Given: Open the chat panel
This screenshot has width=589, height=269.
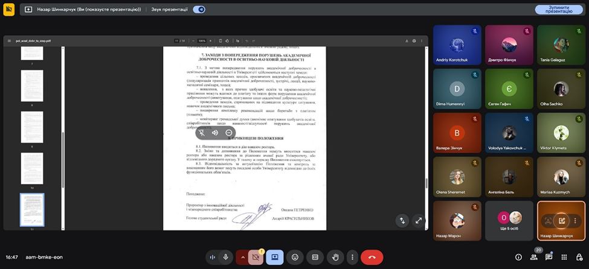Looking at the screenshot, I should tap(549, 257).
